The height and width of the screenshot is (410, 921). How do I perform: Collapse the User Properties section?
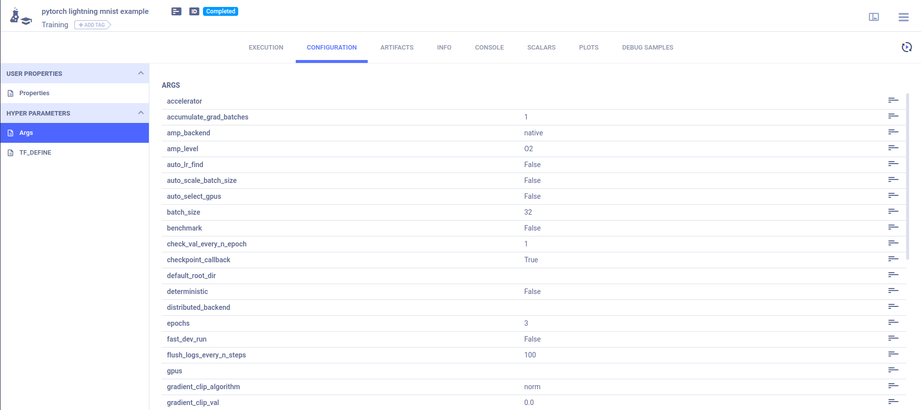pyautogui.click(x=141, y=73)
